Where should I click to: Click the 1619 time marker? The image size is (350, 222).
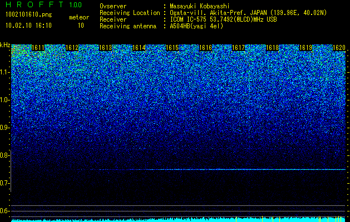305,48
